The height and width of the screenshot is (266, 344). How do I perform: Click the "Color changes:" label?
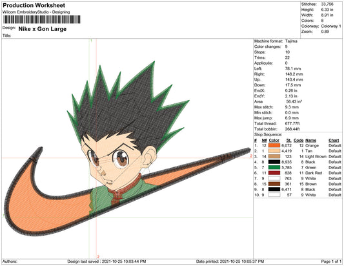(267, 46)
